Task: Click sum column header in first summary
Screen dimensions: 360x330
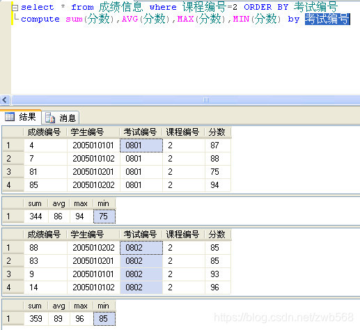Action: click(x=36, y=203)
